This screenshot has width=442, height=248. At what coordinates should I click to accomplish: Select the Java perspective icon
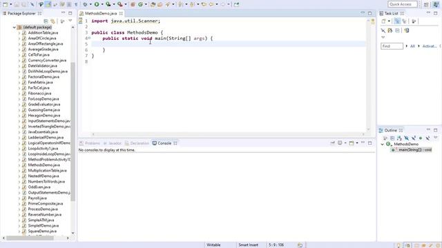point(436,4)
